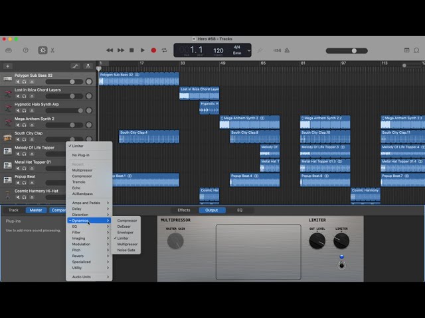Click the Polygon Sub Bass 02 keyboard icon
The width and height of the screenshot is (425, 318).
coord(7,79)
